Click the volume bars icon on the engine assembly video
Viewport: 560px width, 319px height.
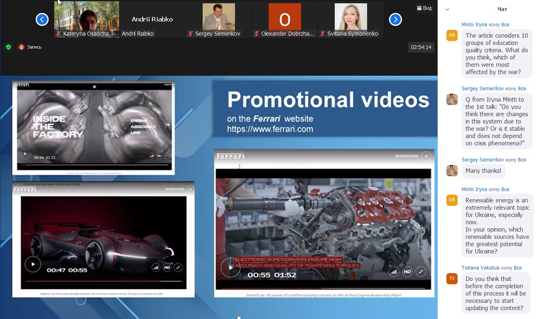point(394,272)
